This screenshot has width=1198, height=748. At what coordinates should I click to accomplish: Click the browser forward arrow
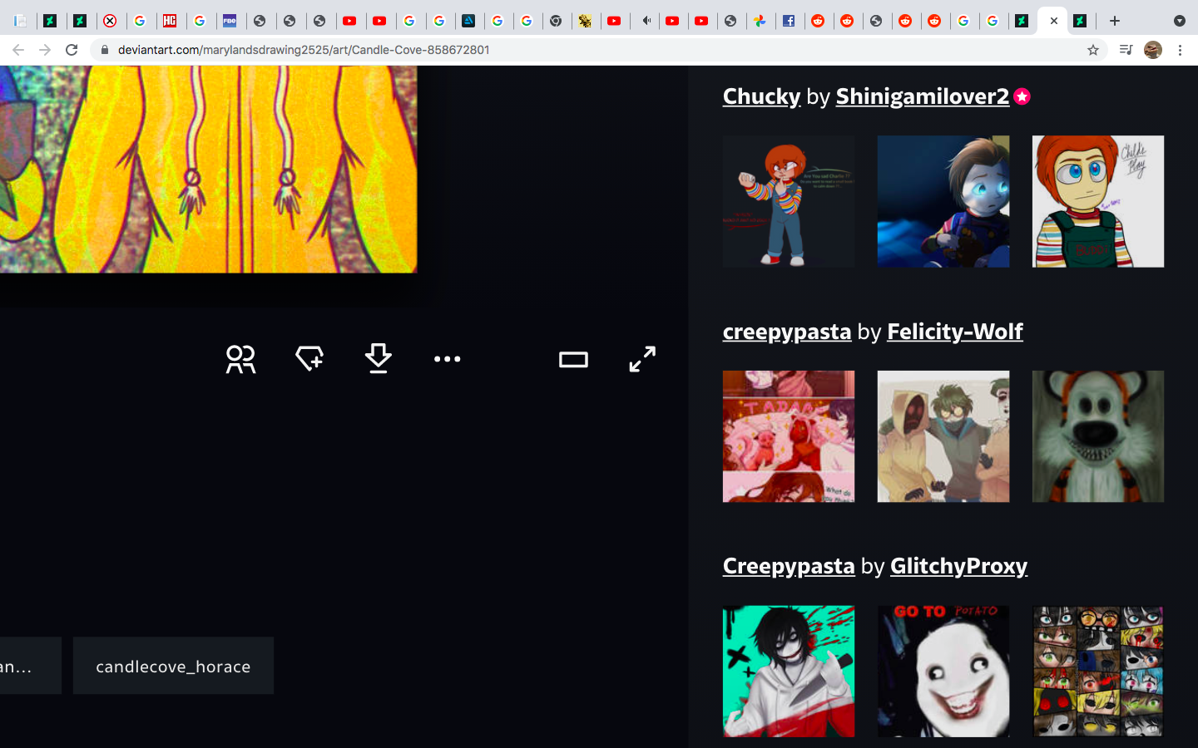pyautogui.click(x=45, y=50)
